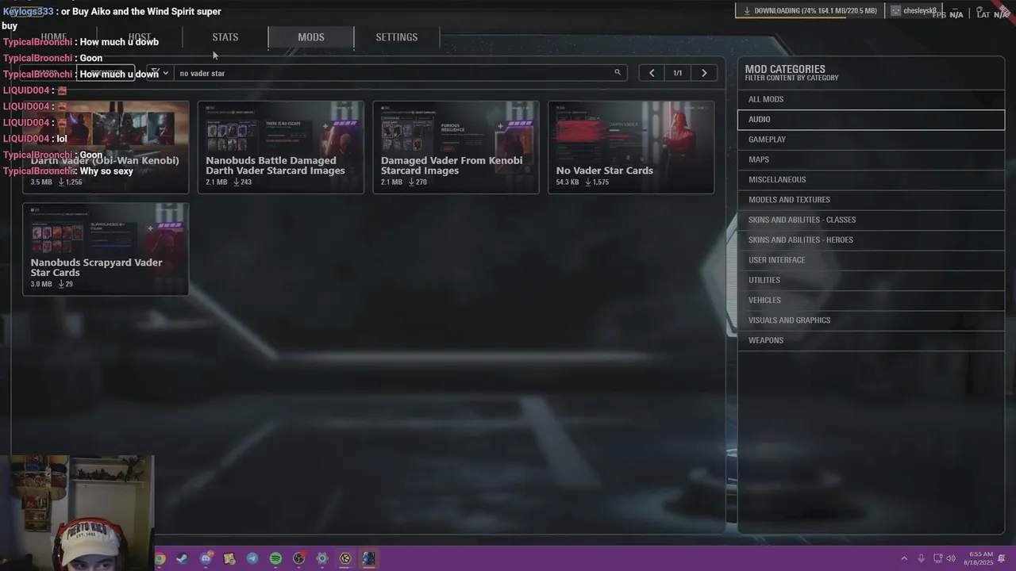Choose the Miscellaneous category
Image resolution: width=1016 pixels, height=571 pixels.
coord(871,179)
